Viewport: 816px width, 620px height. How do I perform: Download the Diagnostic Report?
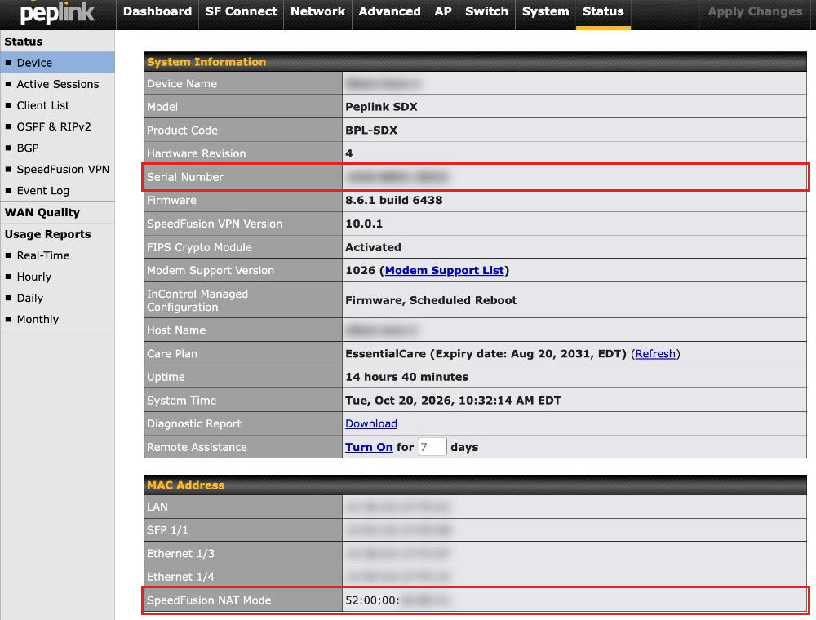click(371, 424)
